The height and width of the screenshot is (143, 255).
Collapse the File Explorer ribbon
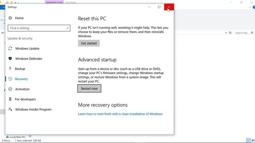point(250,7)
